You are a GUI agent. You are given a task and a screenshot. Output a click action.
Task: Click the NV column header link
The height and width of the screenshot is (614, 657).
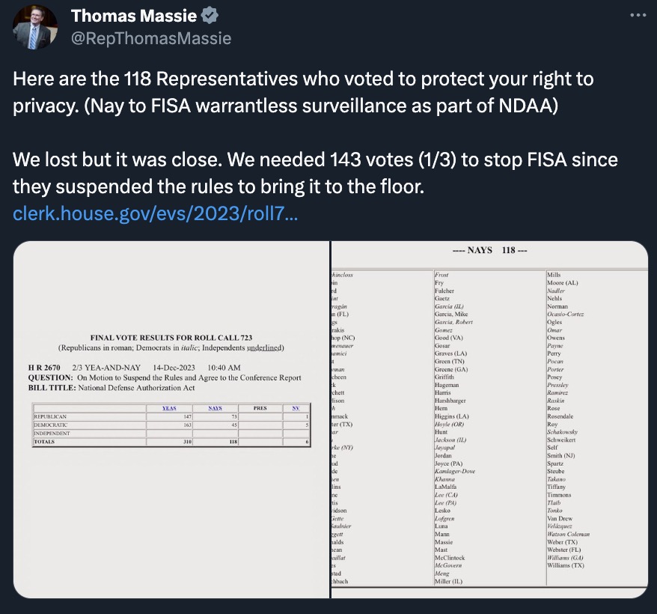(296, 408)
